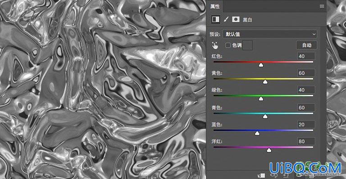Click the clip to layer icon
The height and width of the screenshot is (179, 346).
[261, 175]
